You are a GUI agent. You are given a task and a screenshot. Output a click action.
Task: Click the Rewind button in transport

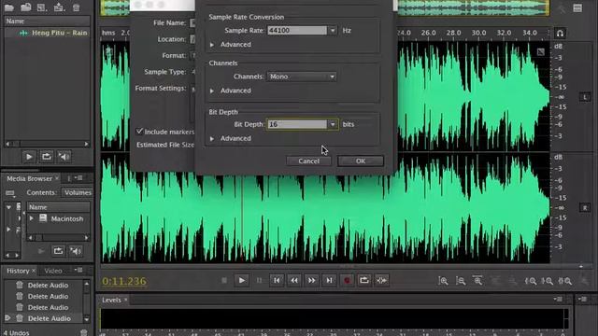294,280
